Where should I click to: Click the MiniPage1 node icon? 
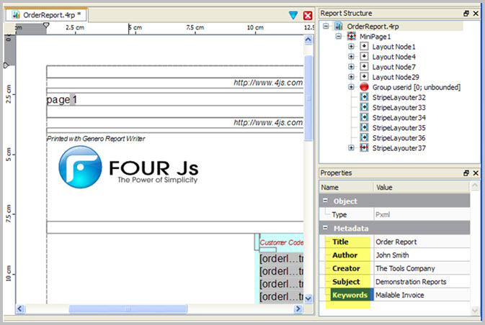(x=352, y=36)
